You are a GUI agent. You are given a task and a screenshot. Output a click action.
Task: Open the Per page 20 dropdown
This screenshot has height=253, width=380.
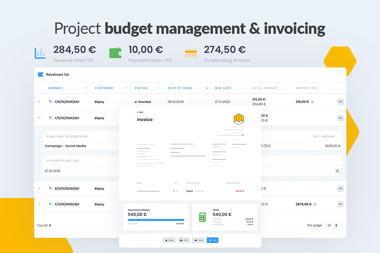333,225
